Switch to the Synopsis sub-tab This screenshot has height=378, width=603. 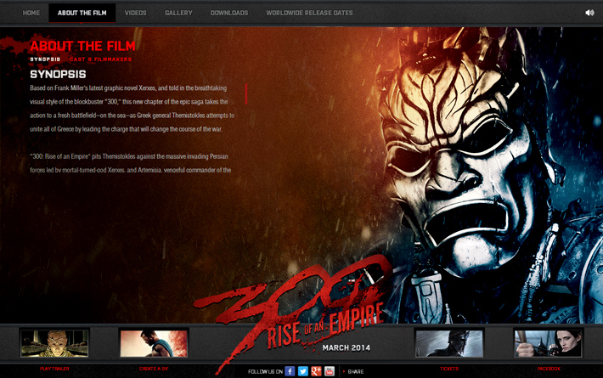45,59
